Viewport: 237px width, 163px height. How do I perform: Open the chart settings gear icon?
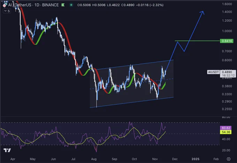[229, 159]
